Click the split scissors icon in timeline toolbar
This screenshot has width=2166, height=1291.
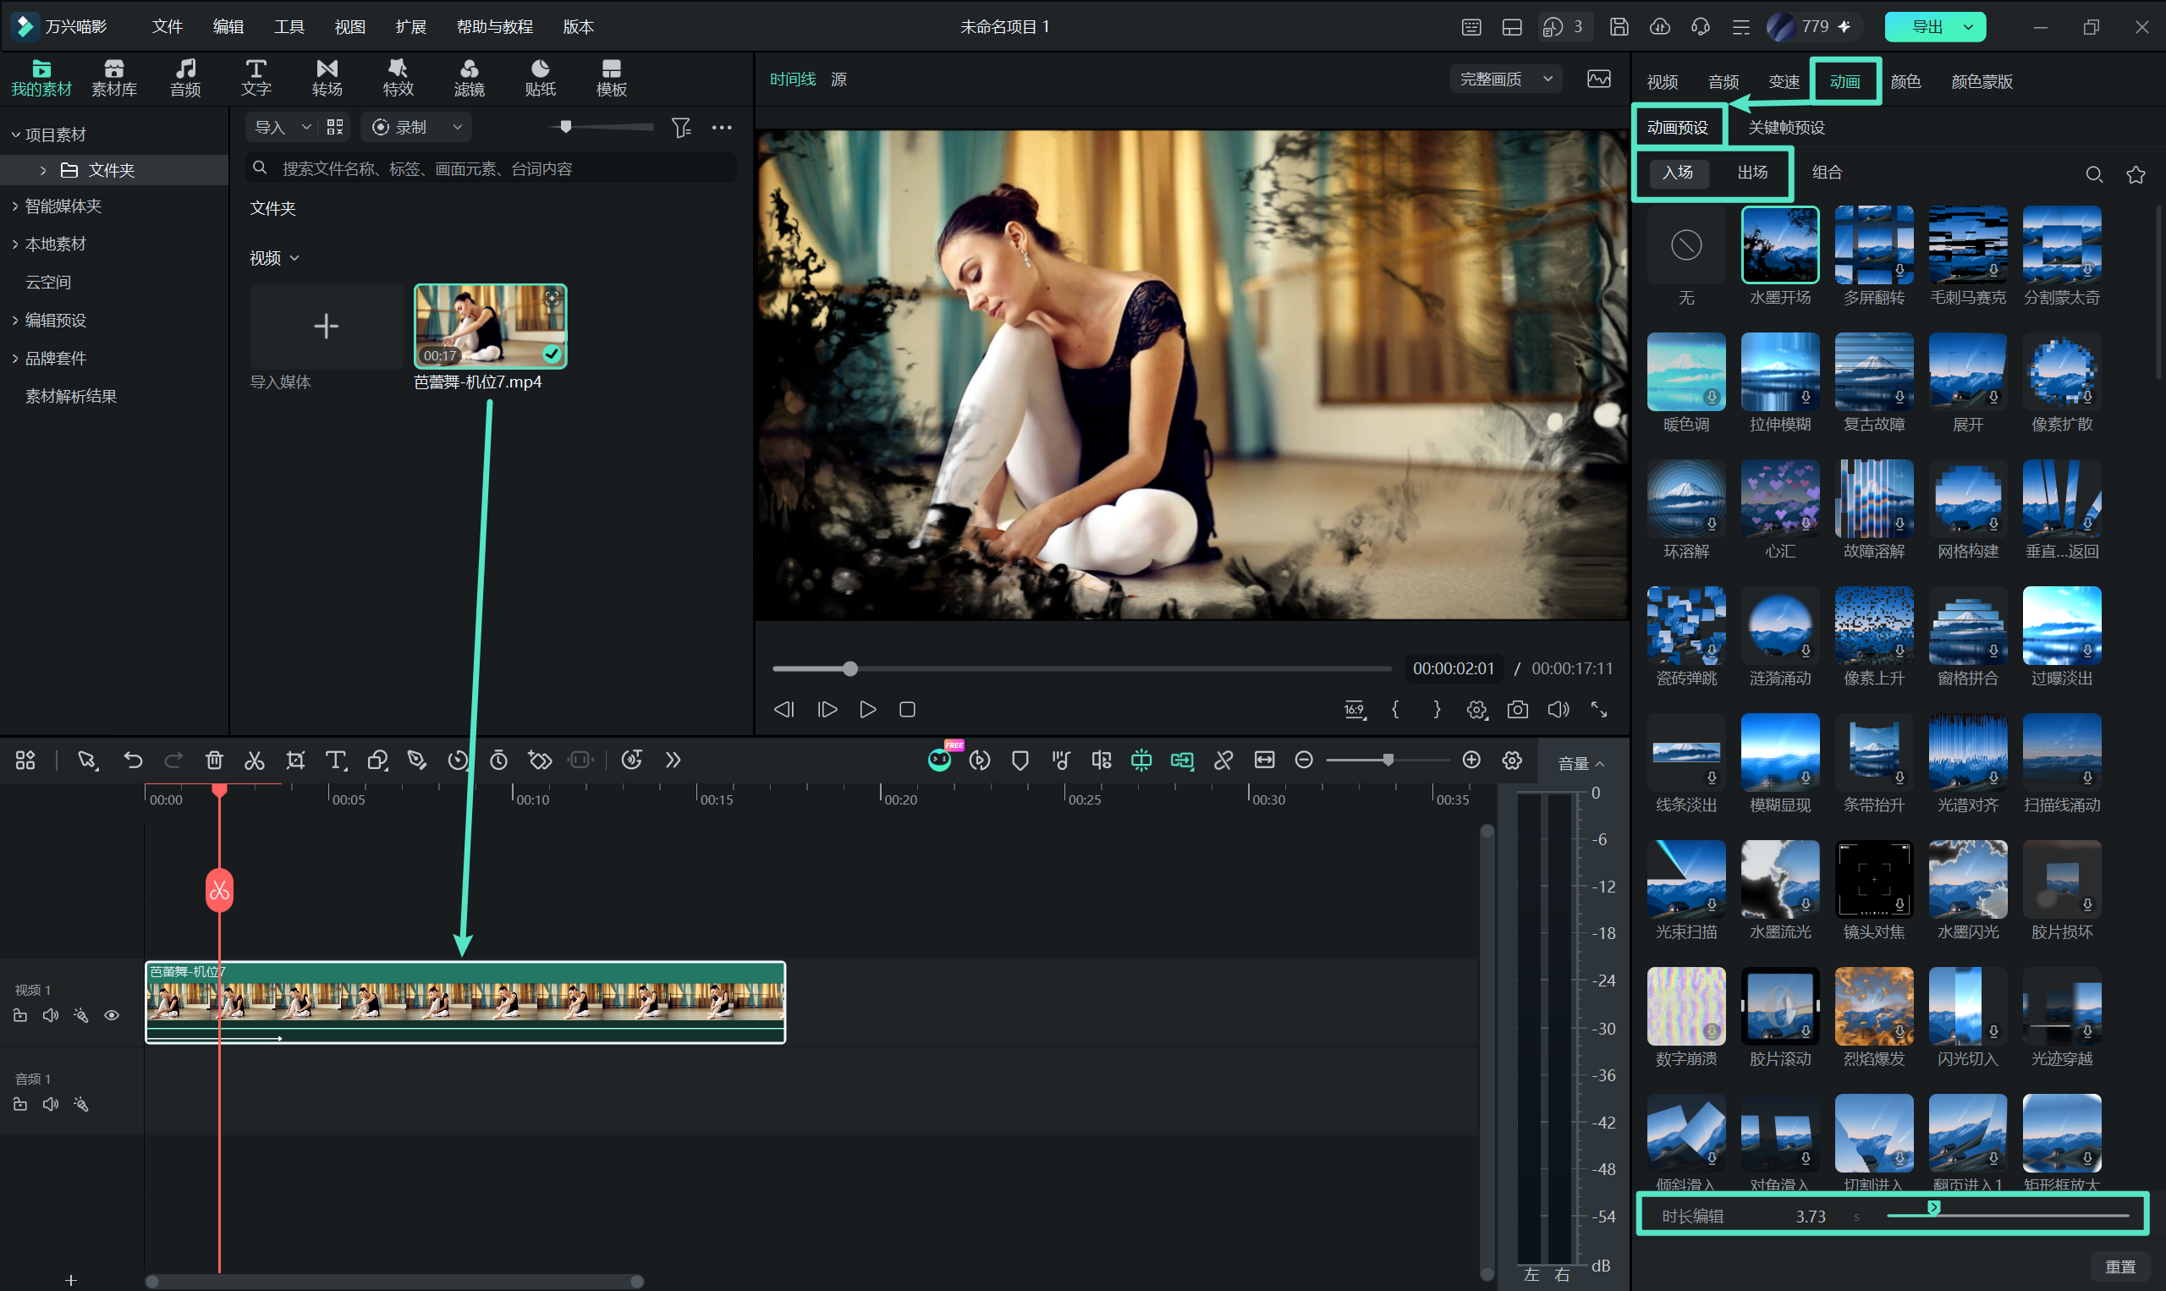click(x=254, y=761)
